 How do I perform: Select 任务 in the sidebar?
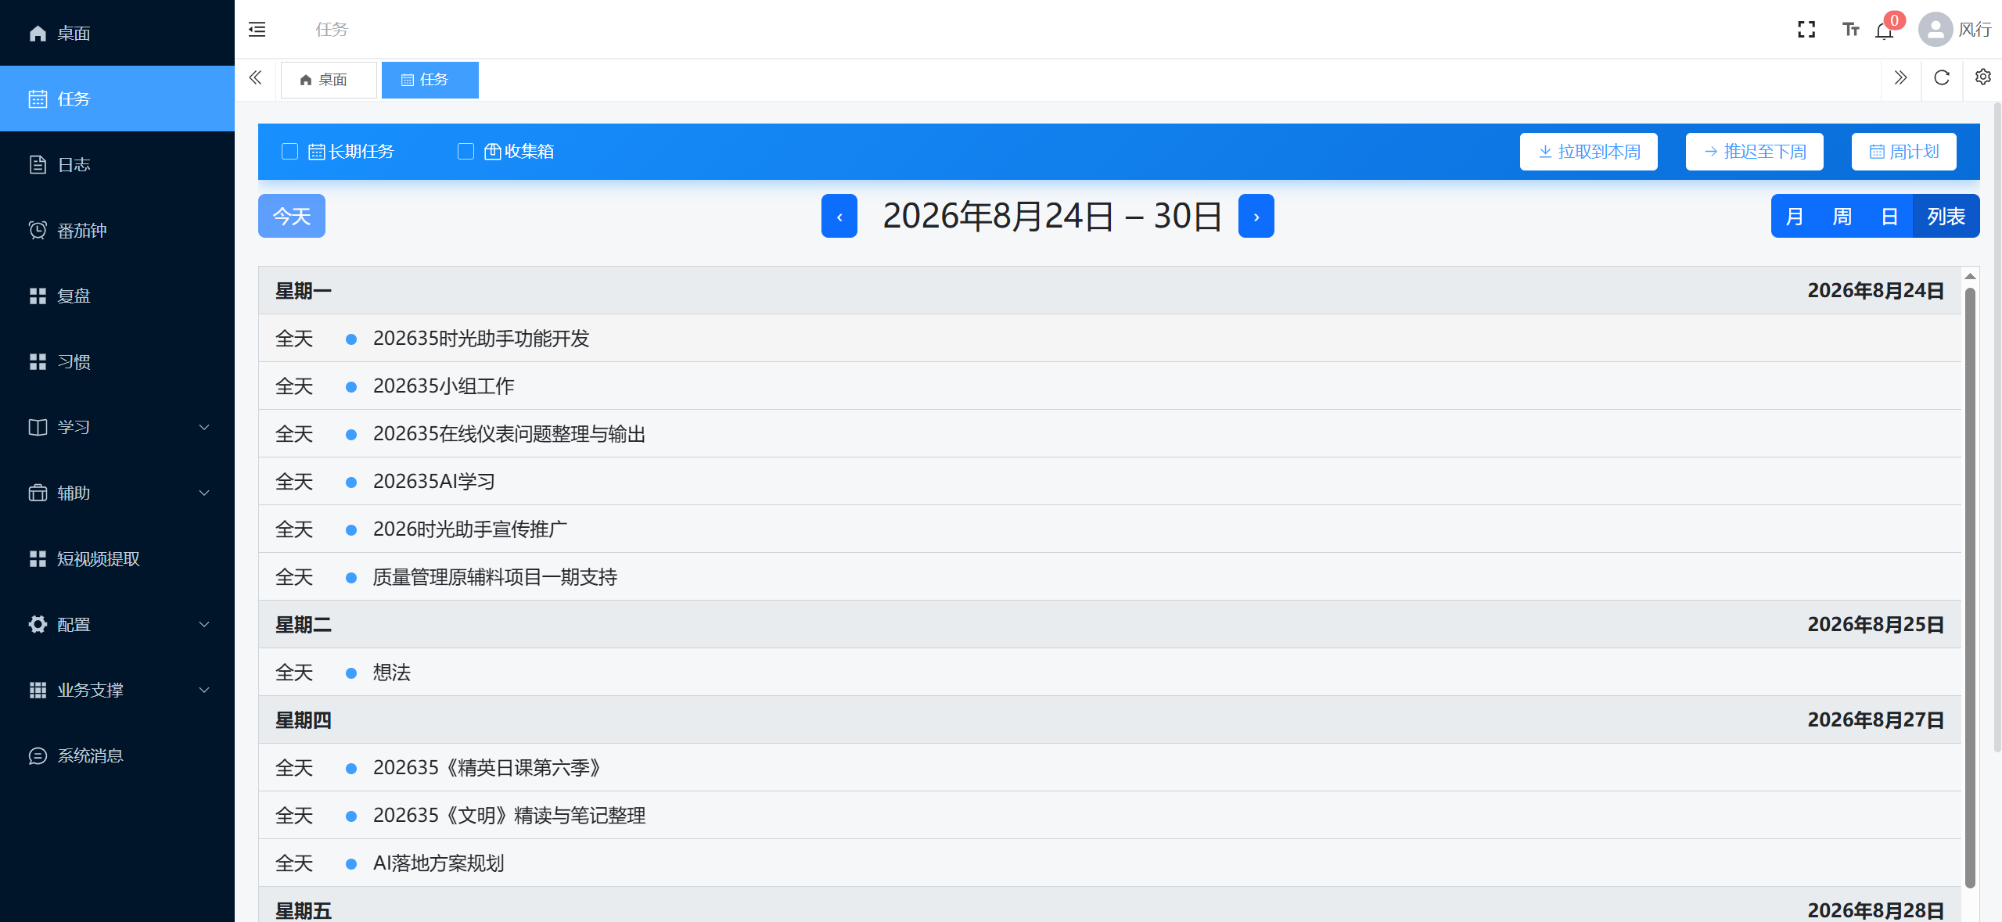coord(117,99)
